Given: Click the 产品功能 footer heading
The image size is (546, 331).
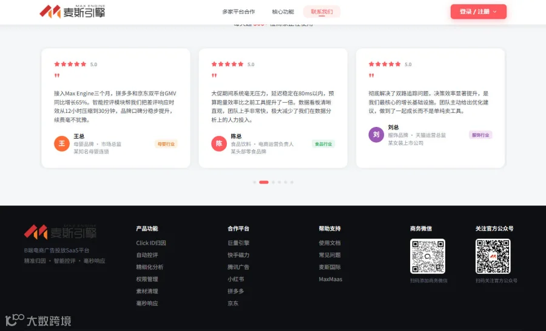Looking at the screenshot, I should coord(147,228).
